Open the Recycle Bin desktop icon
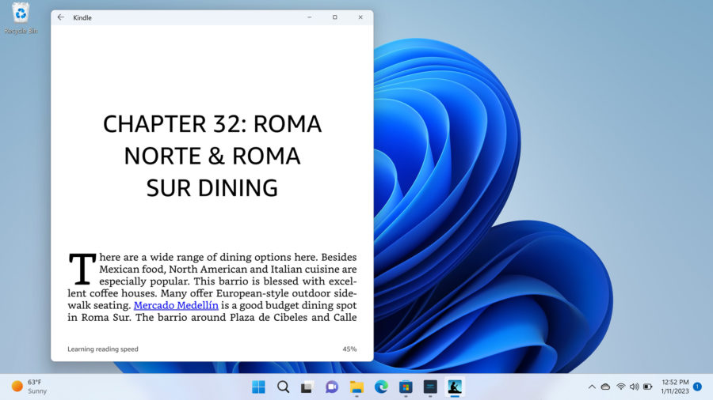This screenshot has height=400, width=713. pos(21,17)
